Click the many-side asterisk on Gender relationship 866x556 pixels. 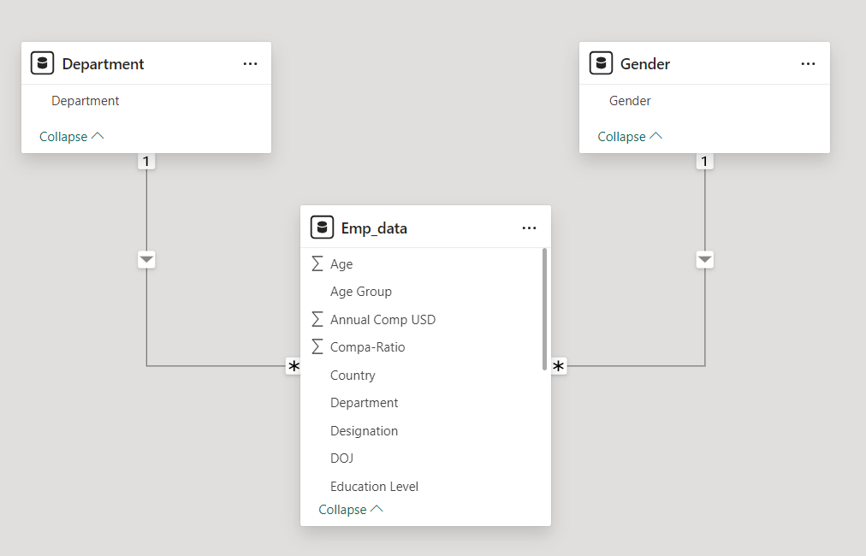(559, 366)
